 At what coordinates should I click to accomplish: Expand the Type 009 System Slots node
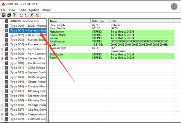coord(2,58)
